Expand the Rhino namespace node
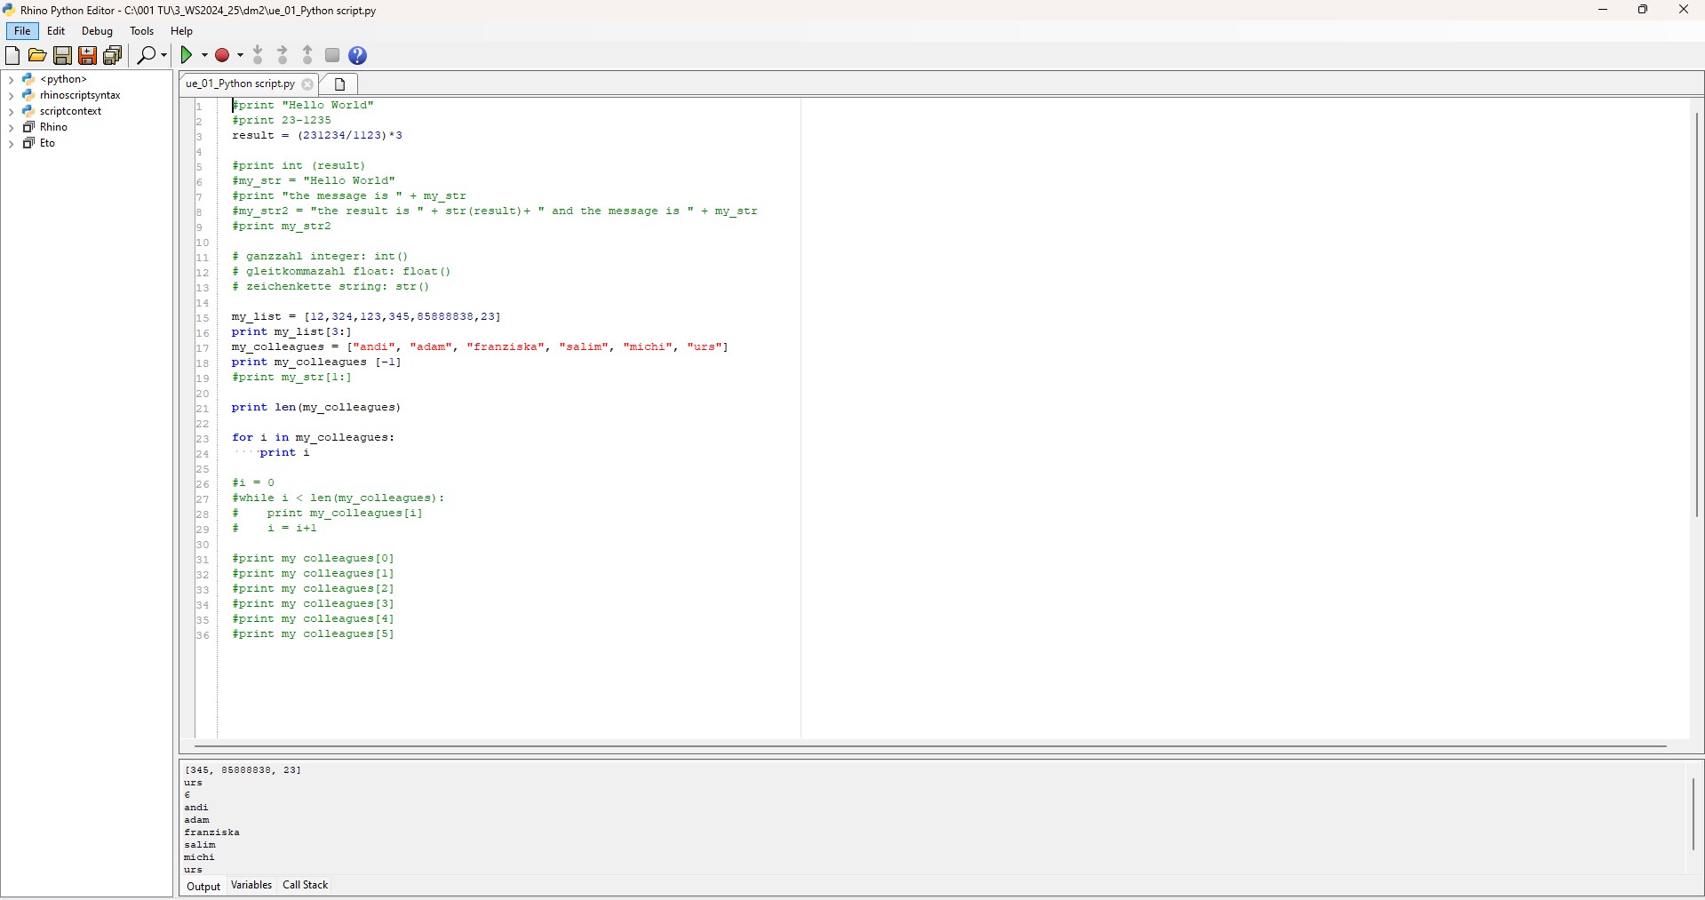Image resolution: width=1705 pixels, height=900 pixels. (x=12, y=127)
